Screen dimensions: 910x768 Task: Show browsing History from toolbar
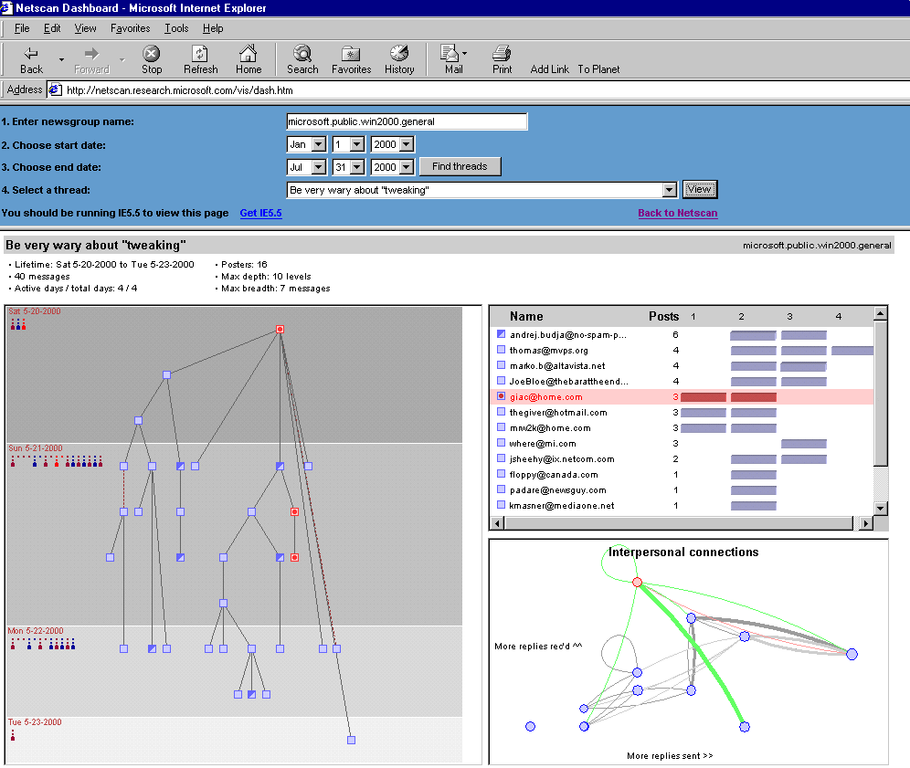[398, 55]
